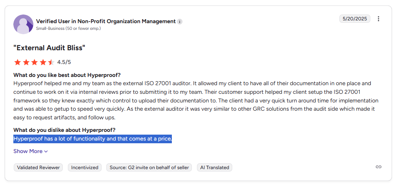Select the Validated Reviewer tag
The height and width of the screenshot is (188, 399).
[38, 167]
